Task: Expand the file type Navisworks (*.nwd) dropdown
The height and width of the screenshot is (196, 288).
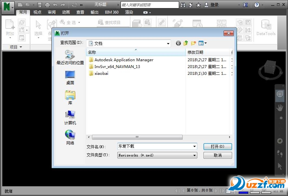Action: click(194, 156)
